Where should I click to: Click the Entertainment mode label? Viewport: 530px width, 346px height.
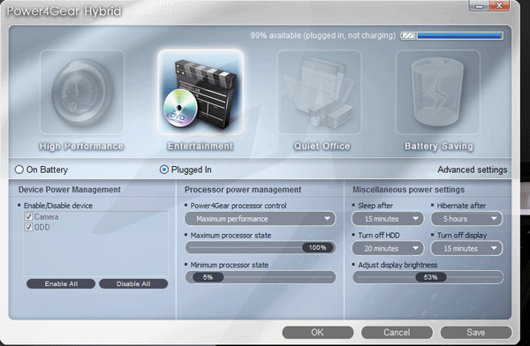tap(201, 147)
